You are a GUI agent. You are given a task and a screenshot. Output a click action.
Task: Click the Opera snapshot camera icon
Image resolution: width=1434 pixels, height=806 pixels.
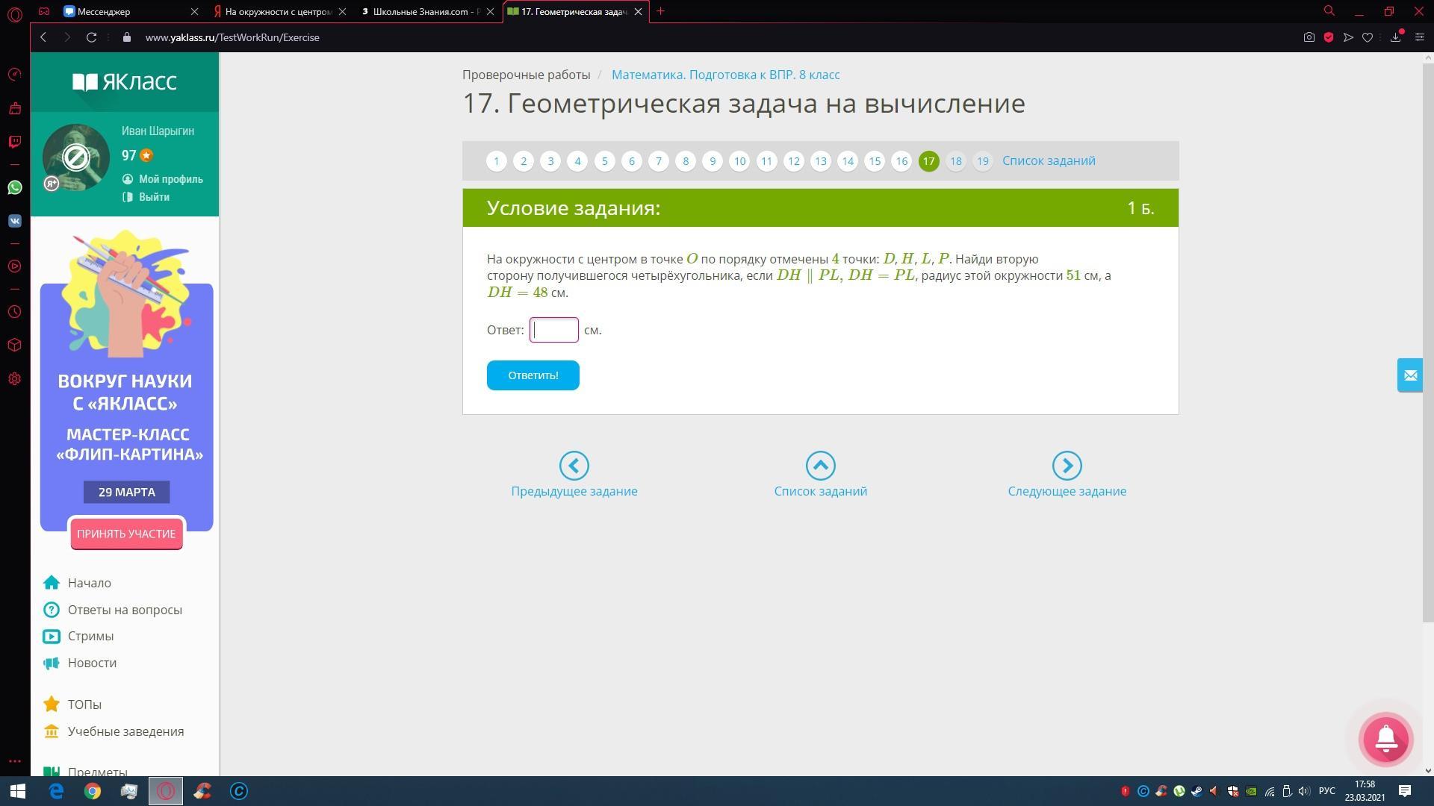pyautogui.click(x=1309, y=37)
